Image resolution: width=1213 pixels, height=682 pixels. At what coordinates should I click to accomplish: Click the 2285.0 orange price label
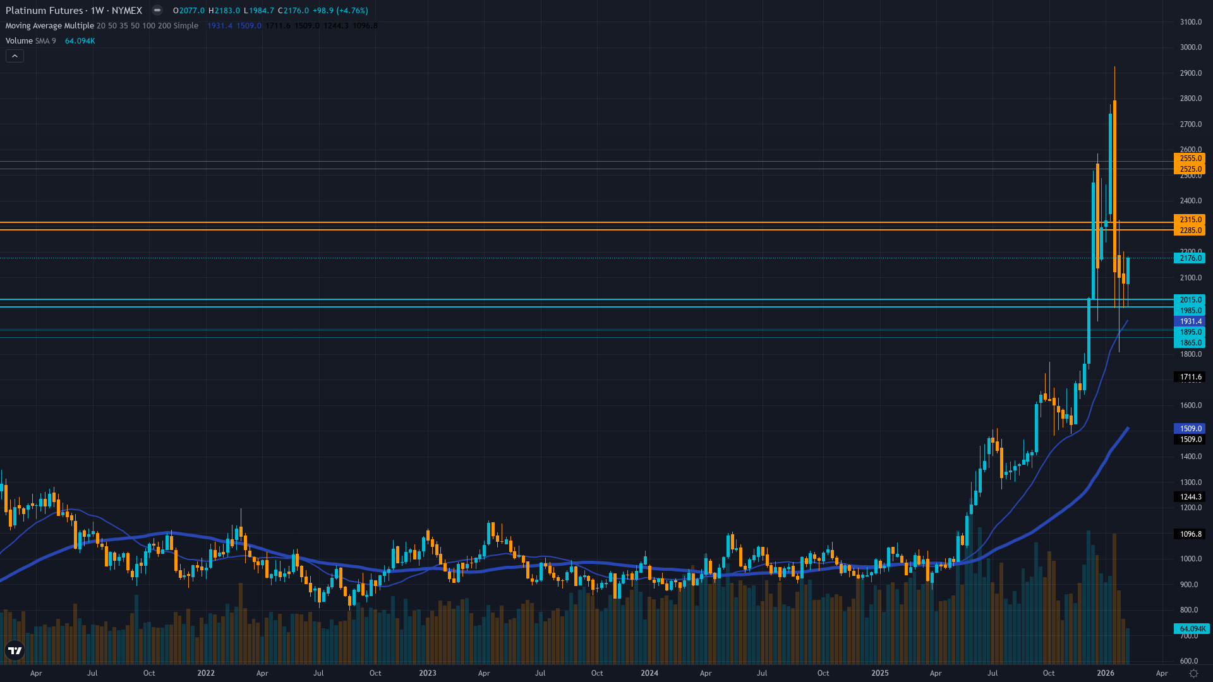point(1190,230)
